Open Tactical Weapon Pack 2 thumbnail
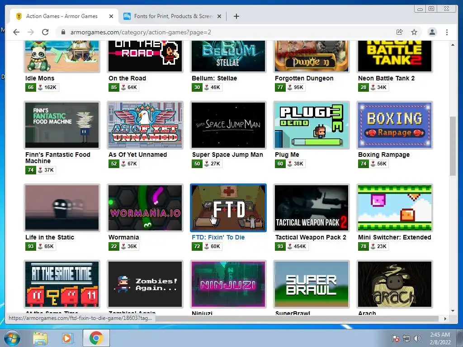Image resolution: width=463 pixels, height=347 pixels. tap(312, 208)
